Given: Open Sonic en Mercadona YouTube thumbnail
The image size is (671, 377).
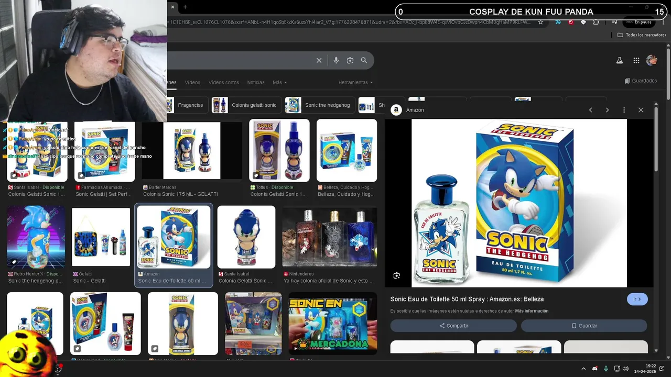Looking at the screenshot, I should pos(333,324).
